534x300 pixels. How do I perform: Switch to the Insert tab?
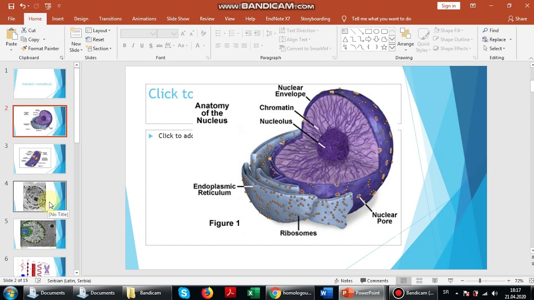[x=58, y=19]
